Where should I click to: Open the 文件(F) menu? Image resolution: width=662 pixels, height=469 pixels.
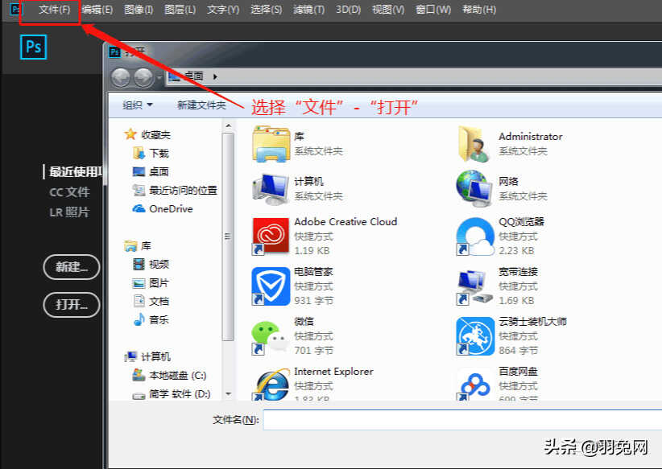(x=54, y=10)
